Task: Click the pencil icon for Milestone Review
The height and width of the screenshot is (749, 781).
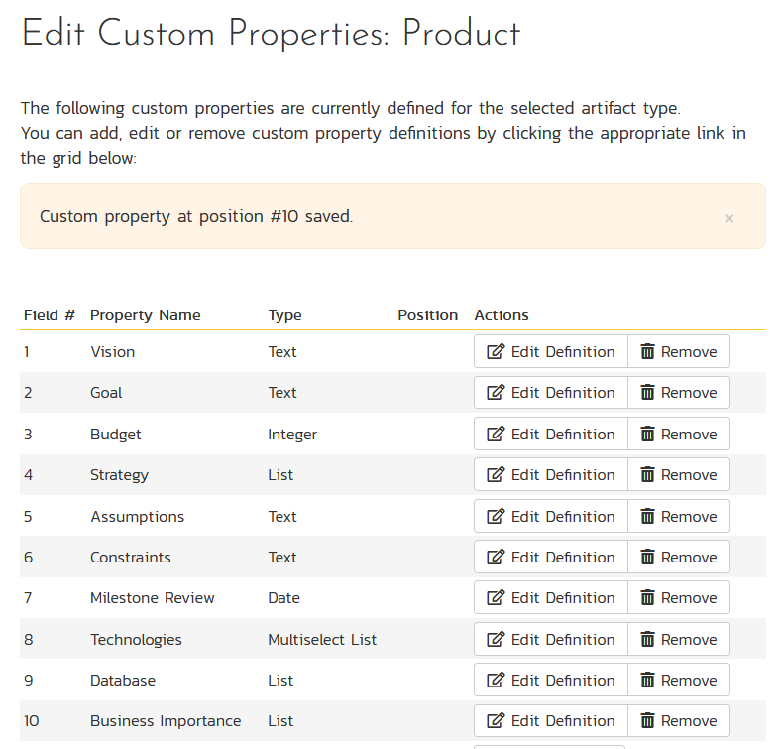Action: pyautogui.click(x=496, y=598)
